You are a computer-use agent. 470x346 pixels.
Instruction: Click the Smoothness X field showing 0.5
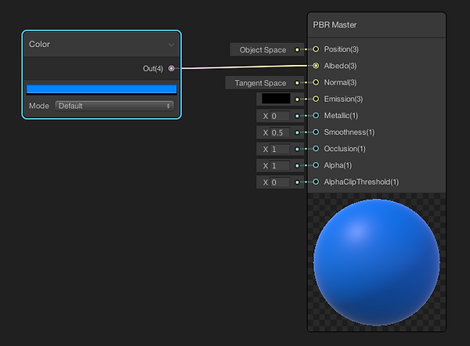tap(280, 132)
